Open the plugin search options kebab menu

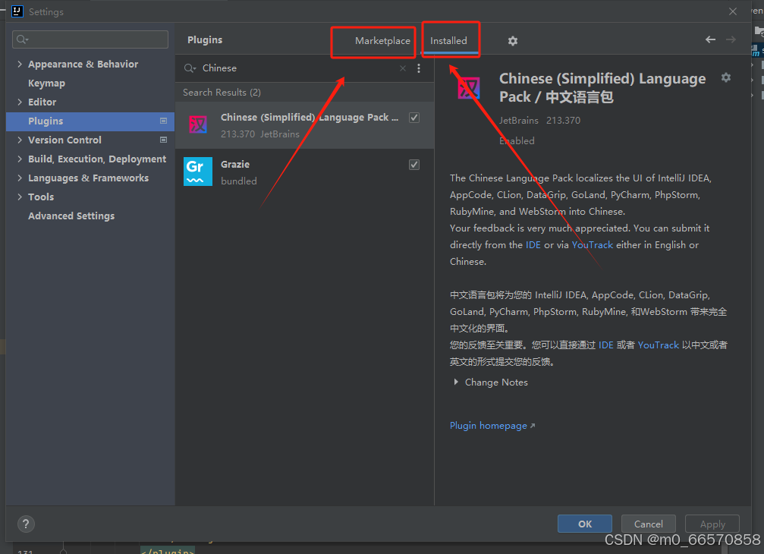tap(419, 68)
